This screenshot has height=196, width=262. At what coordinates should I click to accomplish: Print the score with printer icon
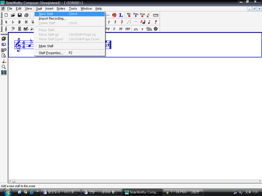pos(26,15)
